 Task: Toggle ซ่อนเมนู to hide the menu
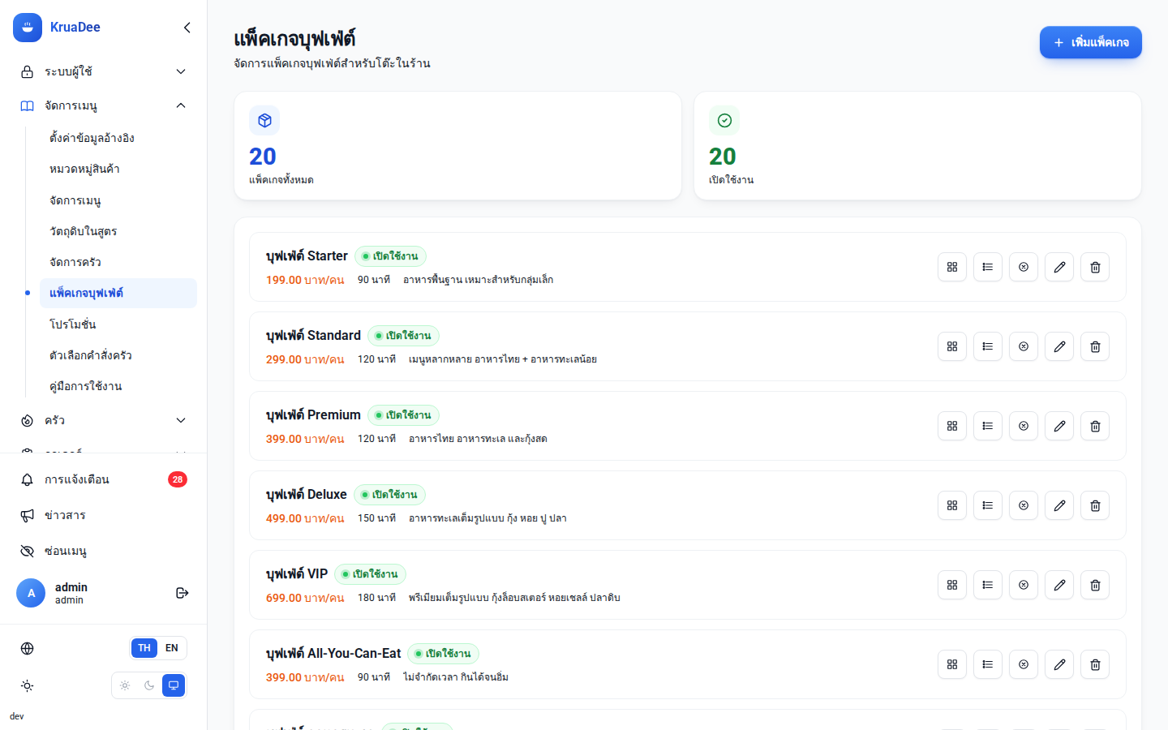pos(104,551)
